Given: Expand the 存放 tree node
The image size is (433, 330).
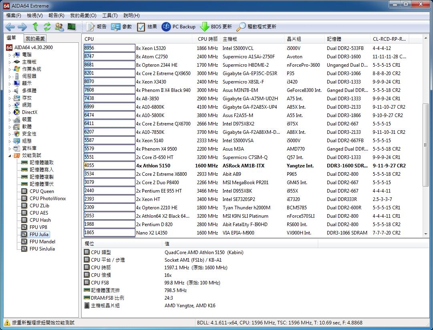Looking at the screenshot, I should 10,98.
